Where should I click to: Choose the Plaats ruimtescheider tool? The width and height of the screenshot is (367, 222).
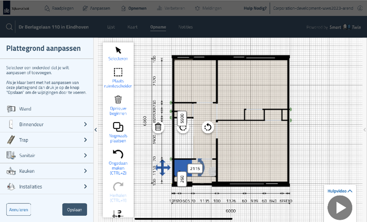[118, 73]
